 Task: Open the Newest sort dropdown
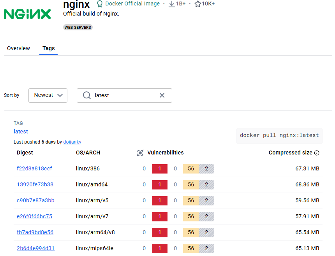48,95
